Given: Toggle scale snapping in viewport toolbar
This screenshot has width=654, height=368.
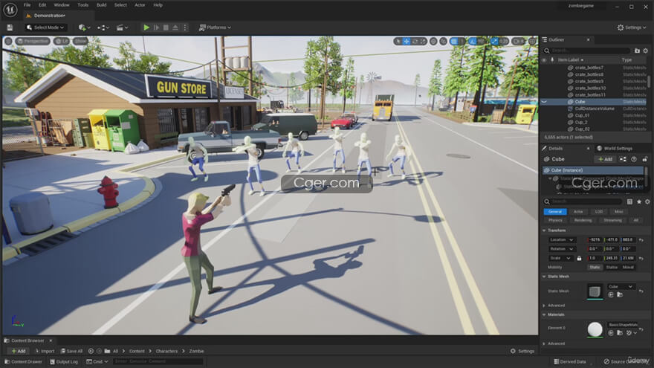Looking at the screenshot, I should tap(494, 42).
